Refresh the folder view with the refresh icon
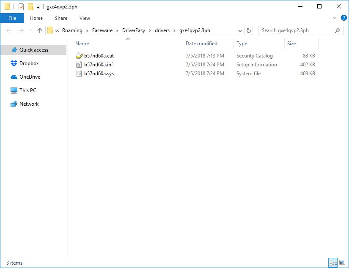Screen dimensions: 349x268 tap(249, 30)
